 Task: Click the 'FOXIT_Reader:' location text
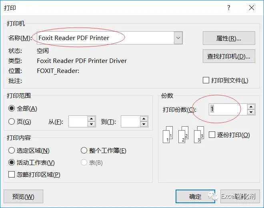(58, 71)
